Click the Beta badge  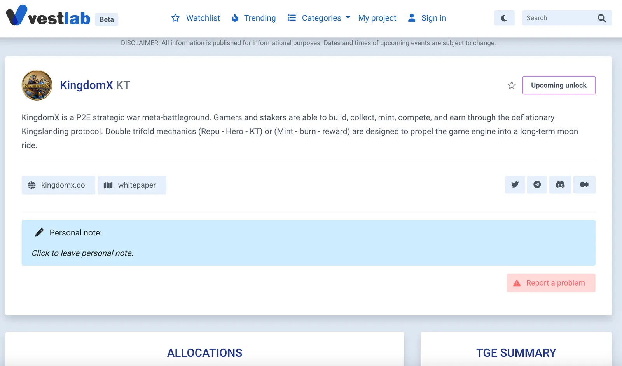(x=107, y=19)
